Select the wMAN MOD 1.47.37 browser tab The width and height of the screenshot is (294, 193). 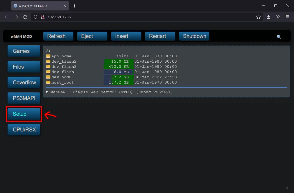[40, 6]
